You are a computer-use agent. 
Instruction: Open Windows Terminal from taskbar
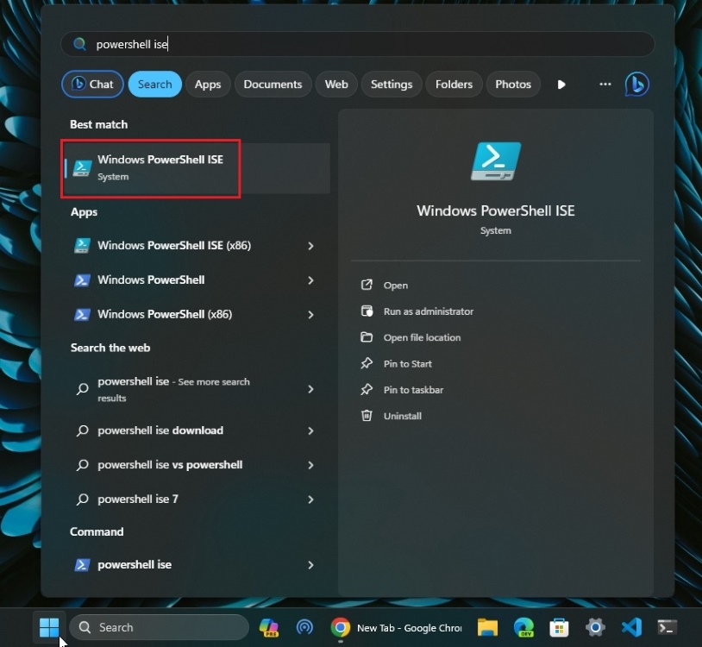[667, 627]
